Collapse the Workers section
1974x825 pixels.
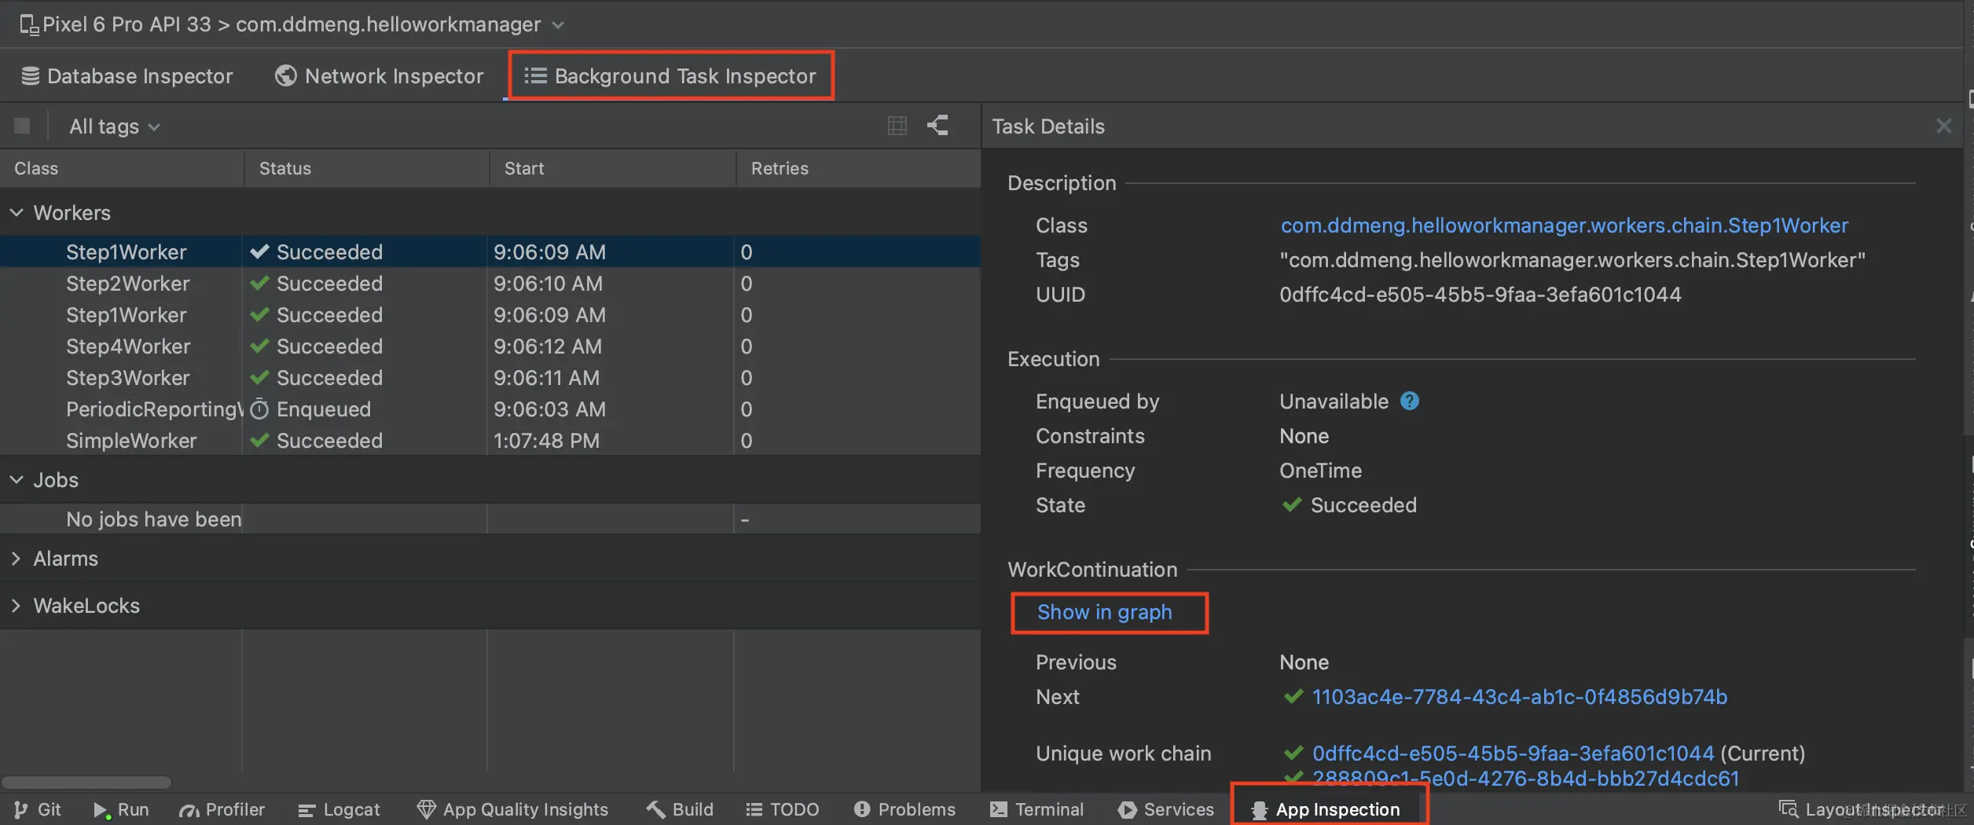[17, 212]
